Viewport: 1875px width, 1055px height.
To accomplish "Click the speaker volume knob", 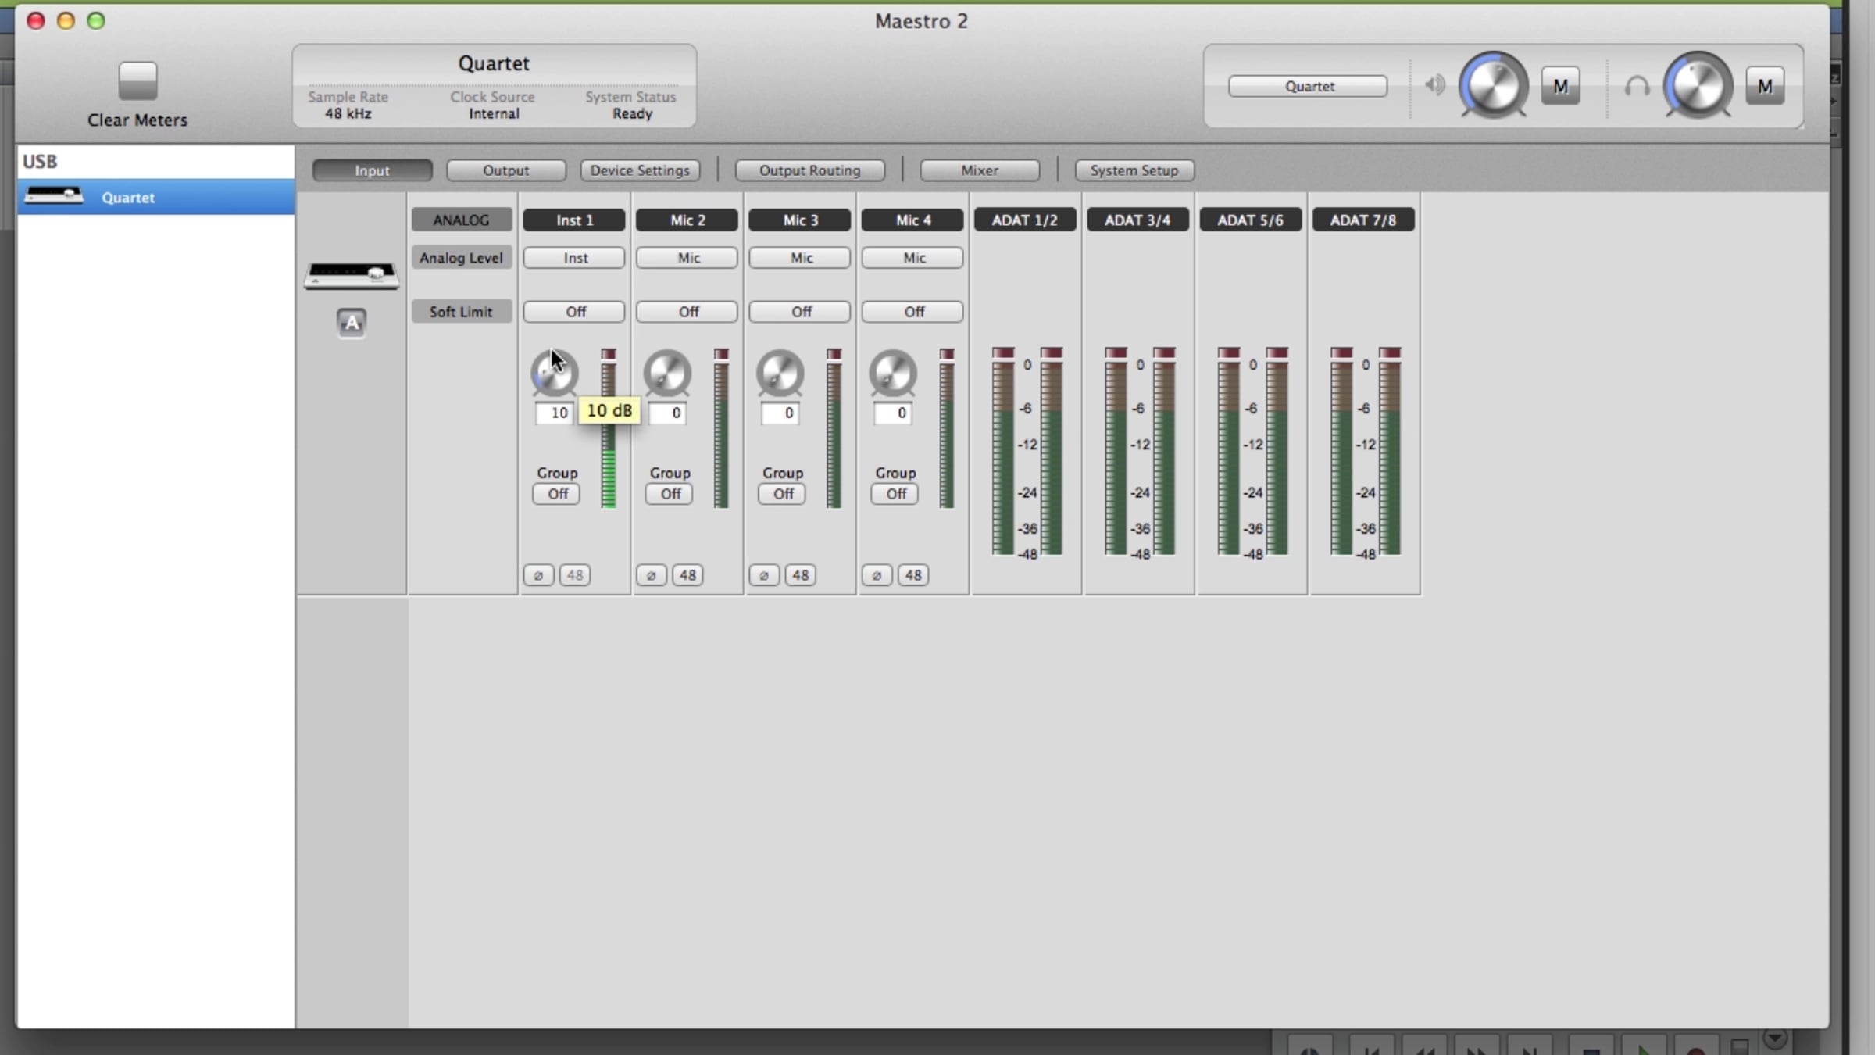I will tap(1493, 85).
